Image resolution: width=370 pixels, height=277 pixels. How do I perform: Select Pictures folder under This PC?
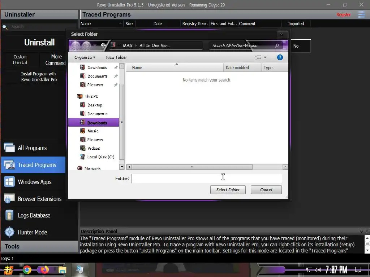(x=95, y=140)
